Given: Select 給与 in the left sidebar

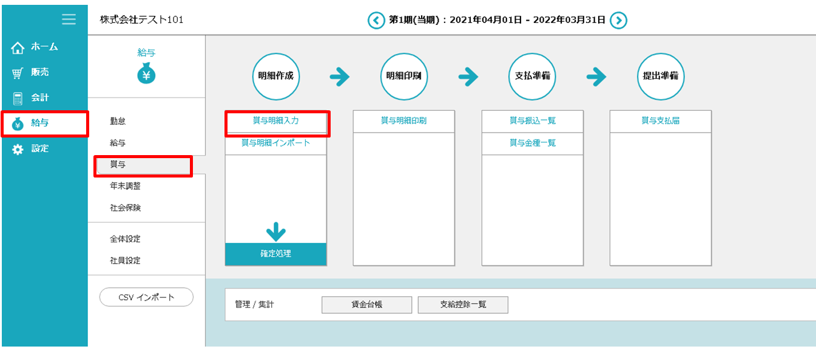Looking at the screenshot, I should [x=40, y=123].
